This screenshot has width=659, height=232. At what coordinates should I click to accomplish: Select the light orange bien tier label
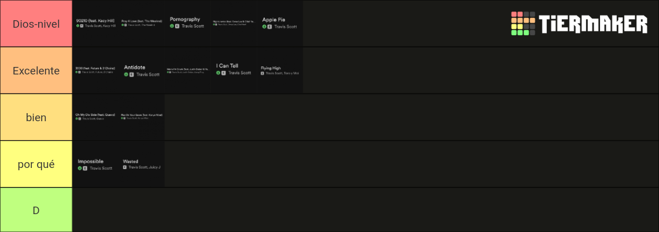tap(36, 118)
